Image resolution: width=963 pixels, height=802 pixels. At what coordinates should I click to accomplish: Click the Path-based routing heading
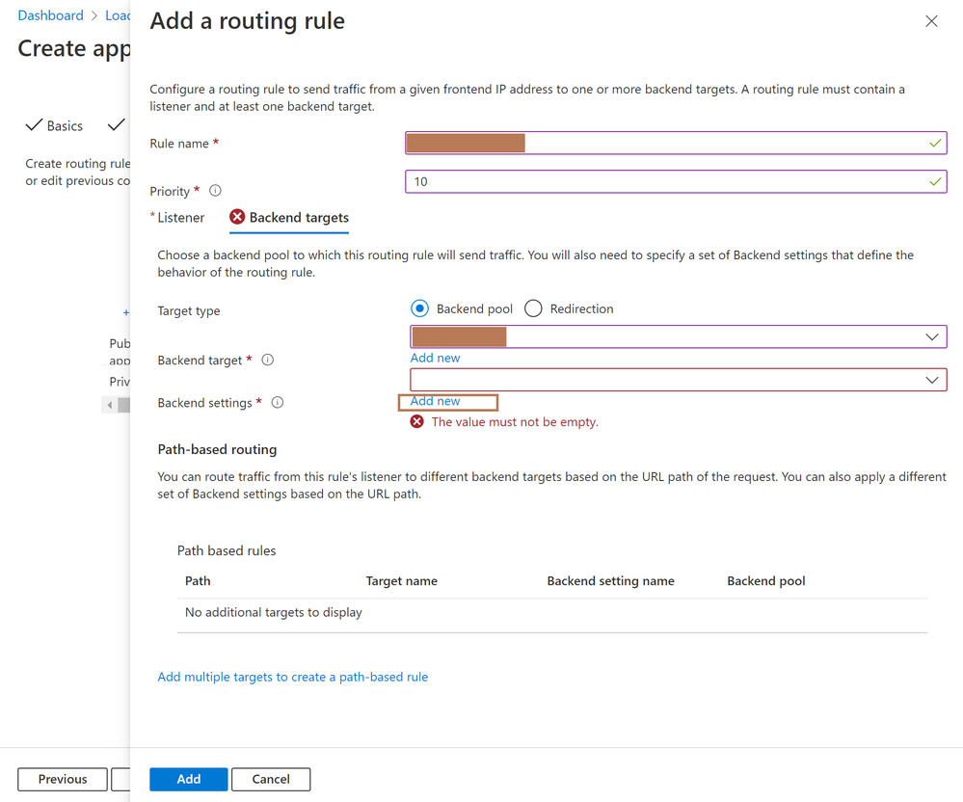point(218,449)
